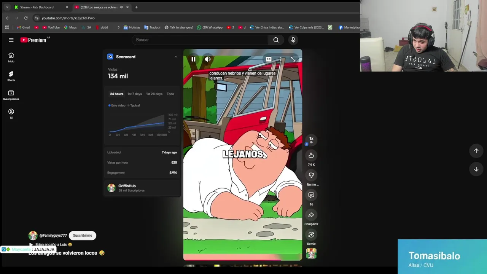Click the Scorecard views line chart
The height and width of the screenshot is (274, 487).
pyautogui.click(x=137, y=123)
